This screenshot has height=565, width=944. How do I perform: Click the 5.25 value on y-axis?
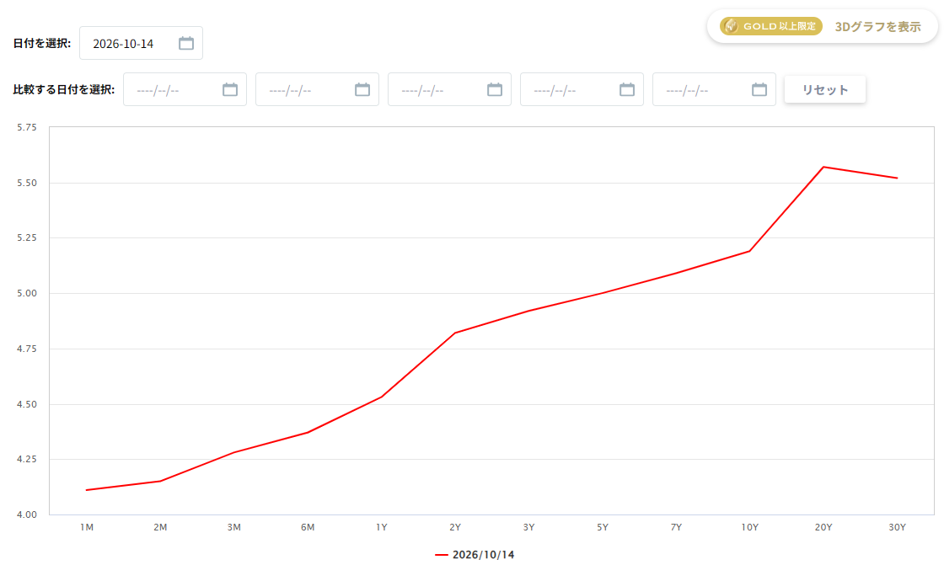[26, 237]
